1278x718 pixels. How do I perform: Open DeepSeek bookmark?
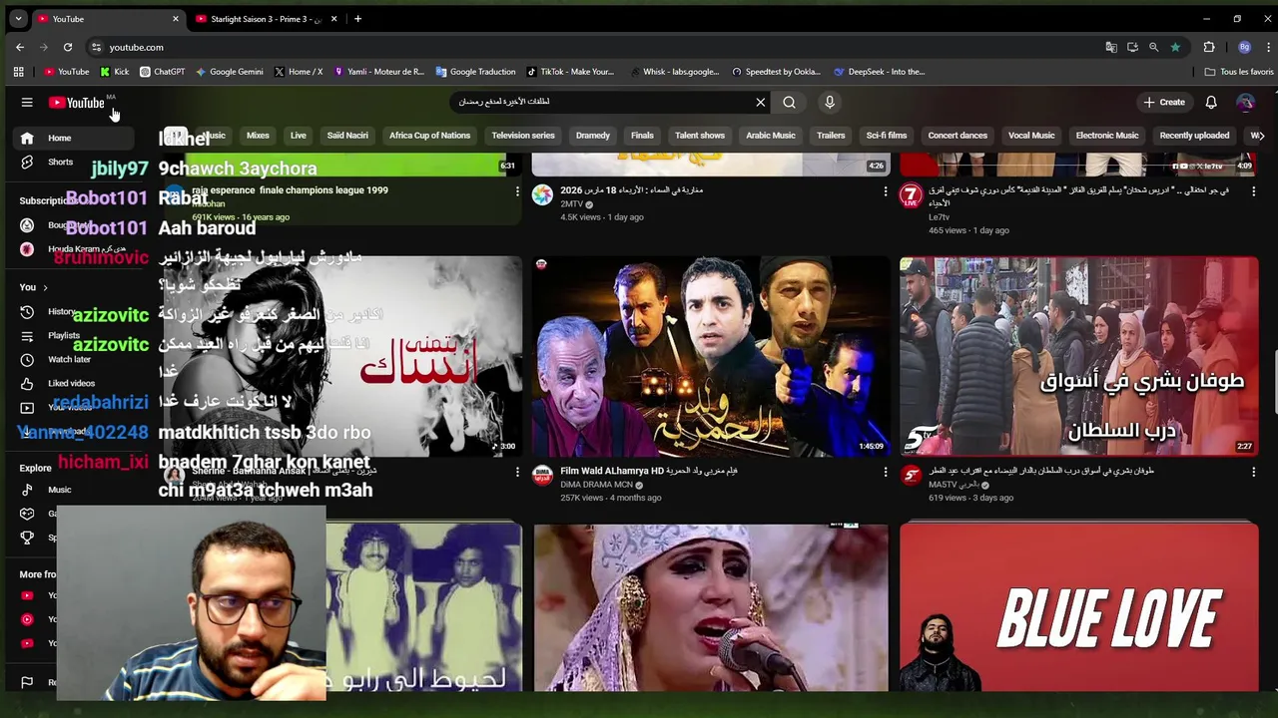click(880, 72)
